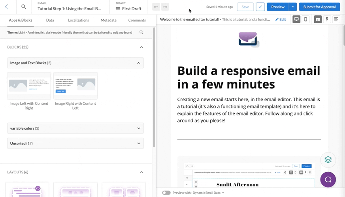Open the Preview dropdown arrow
345x197 pixels.
pos(293,7)
